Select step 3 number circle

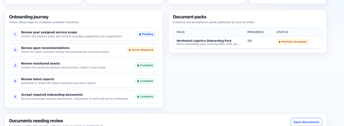pos(15,66)
